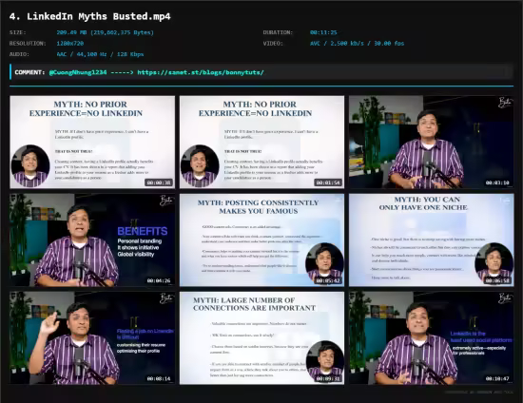Select the BENEFITS thumbnail at 00:04:26
The height and width of the screenshot is (403, 523).
pyautogui.click(x=92, y=240)
